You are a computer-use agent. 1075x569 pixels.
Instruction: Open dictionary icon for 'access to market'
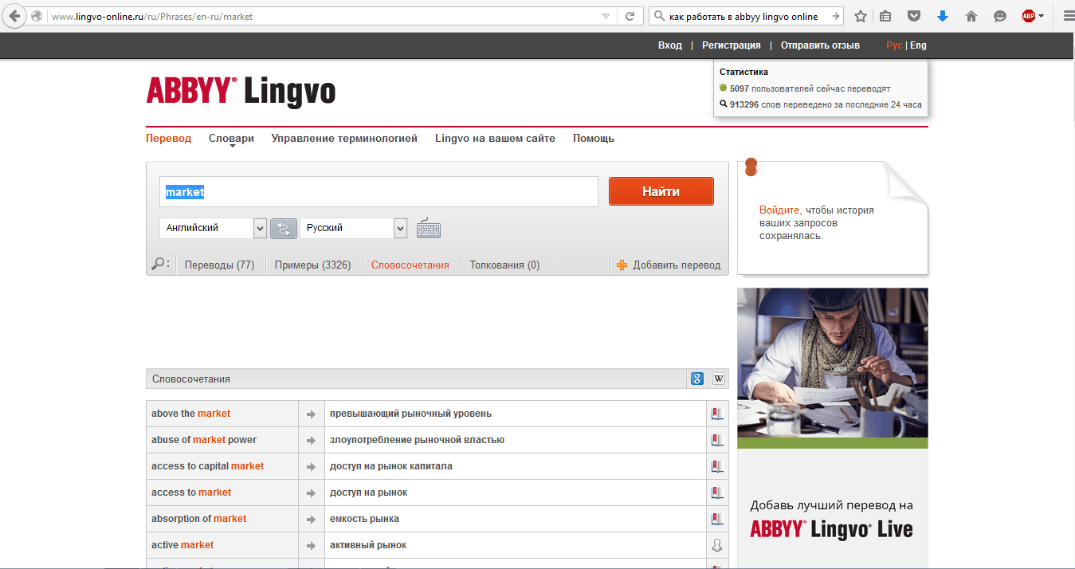(717, 492)
